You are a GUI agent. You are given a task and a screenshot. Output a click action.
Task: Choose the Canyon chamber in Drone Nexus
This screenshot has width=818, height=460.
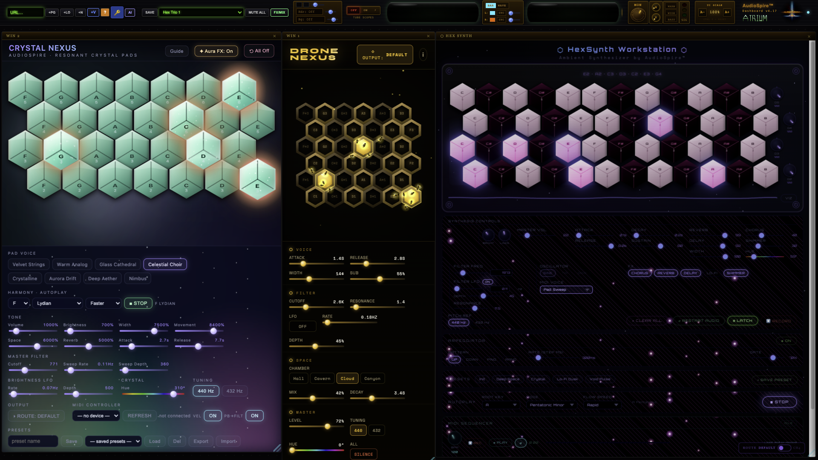(372, 379)
